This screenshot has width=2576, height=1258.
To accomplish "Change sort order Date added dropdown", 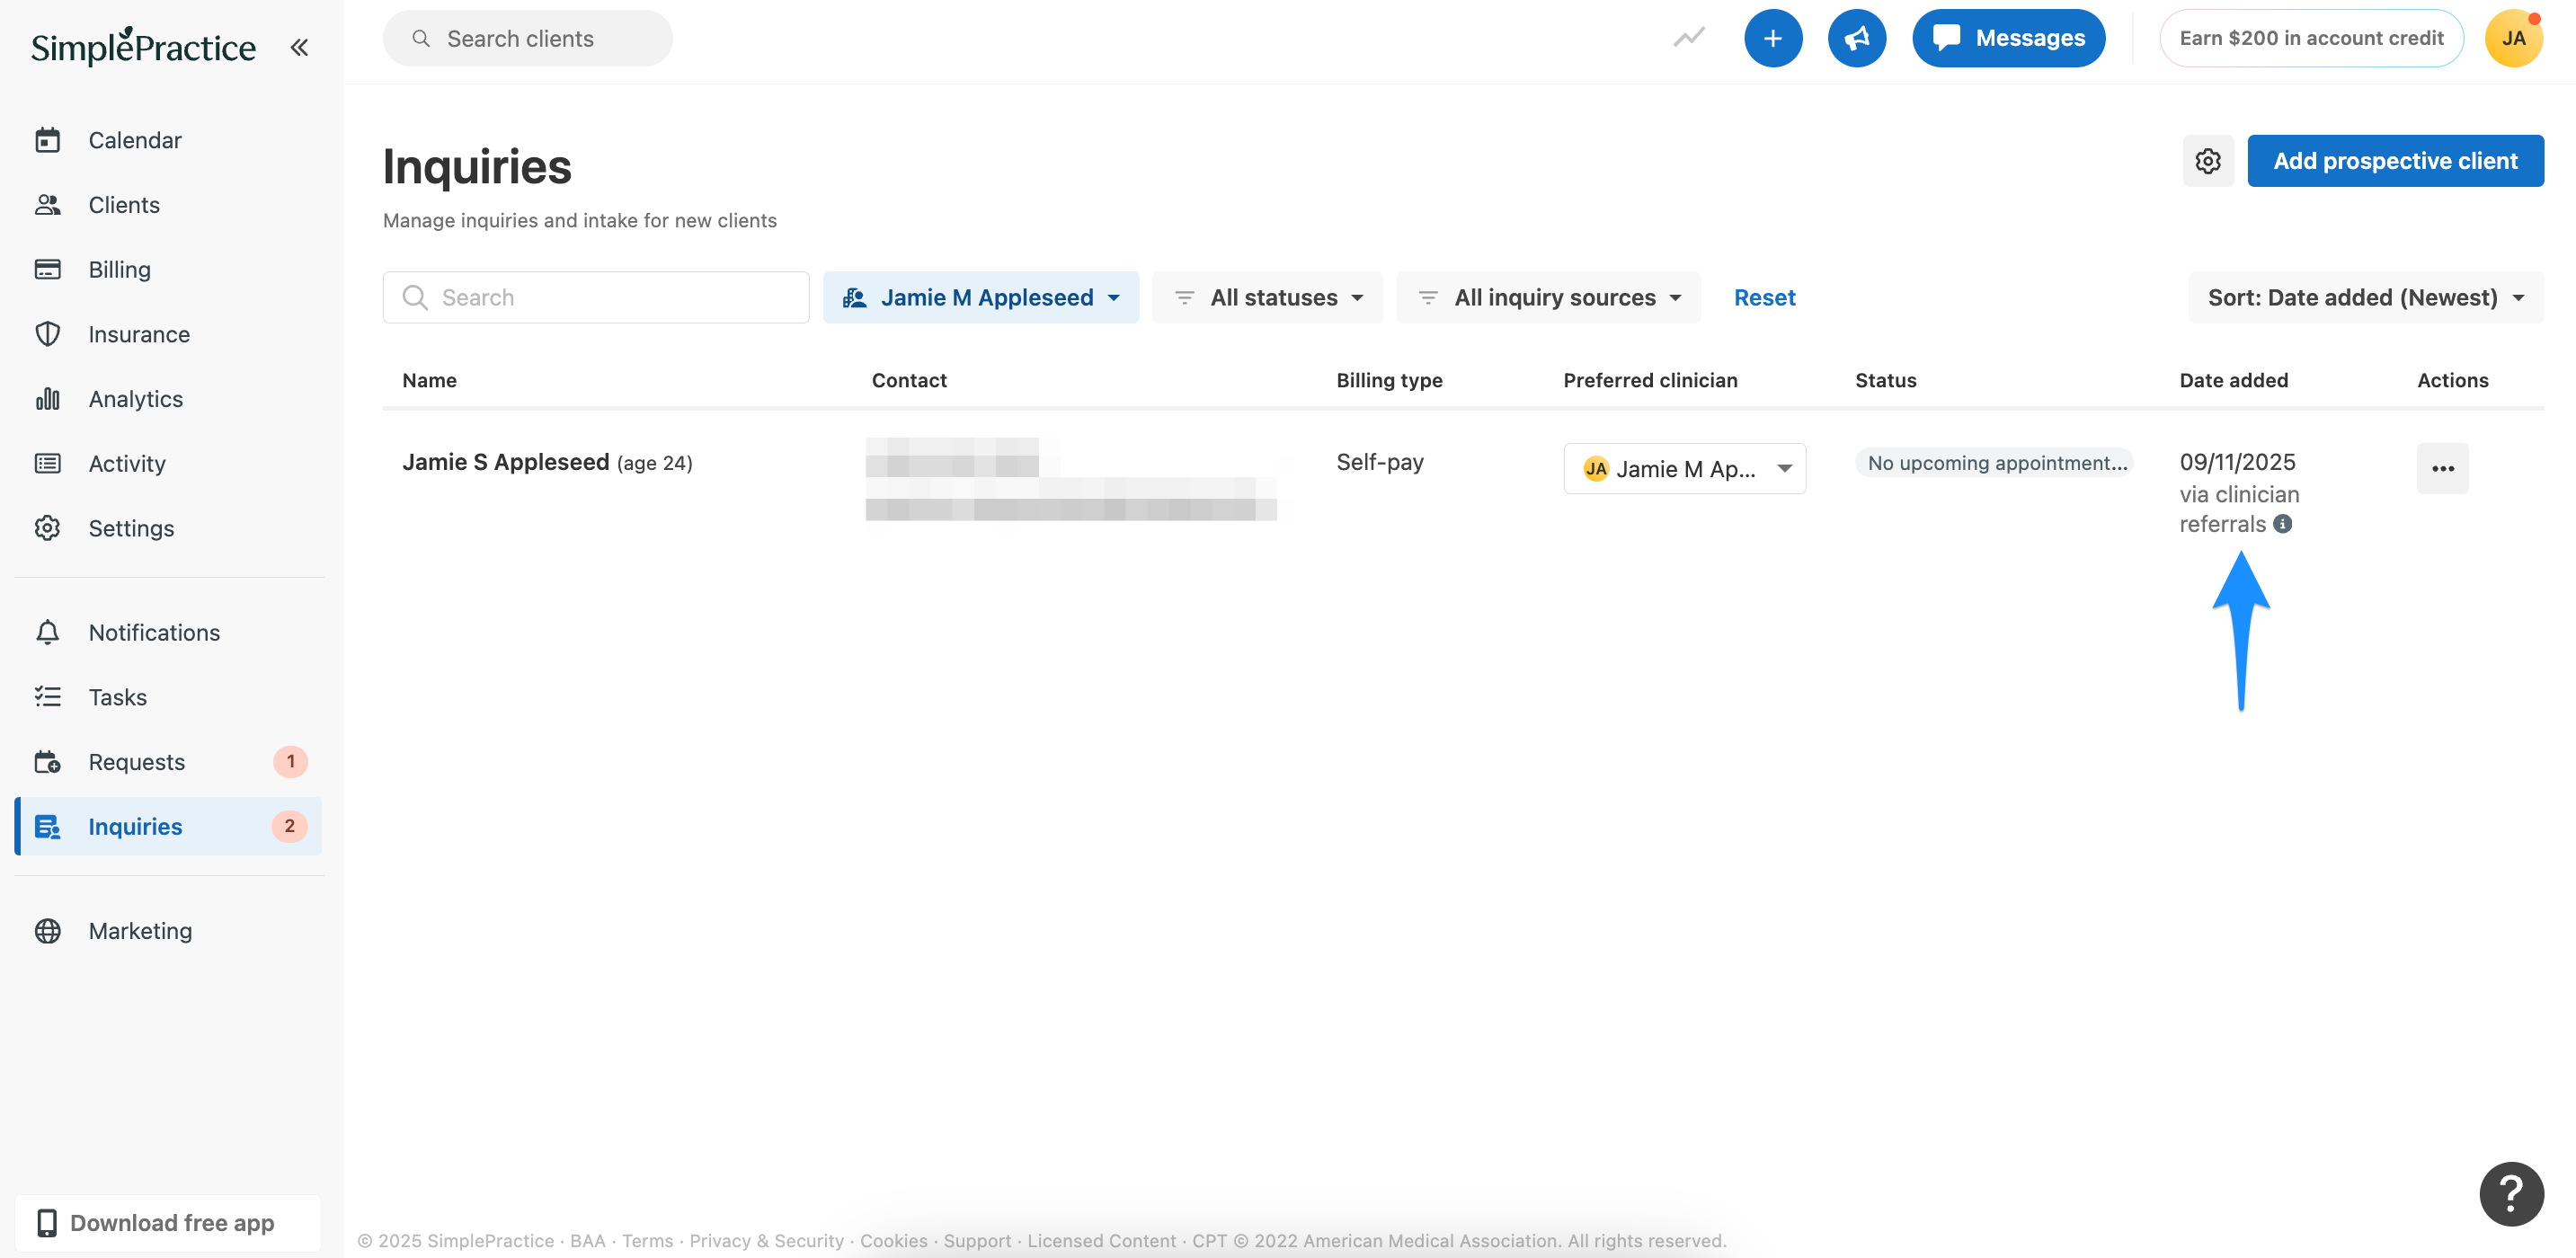I will [x=2365, y=297].
